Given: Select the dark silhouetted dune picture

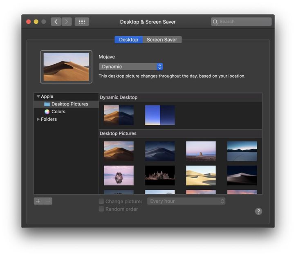Looking at the screenshot, I should pyautogui.click(x=242, y=175).
